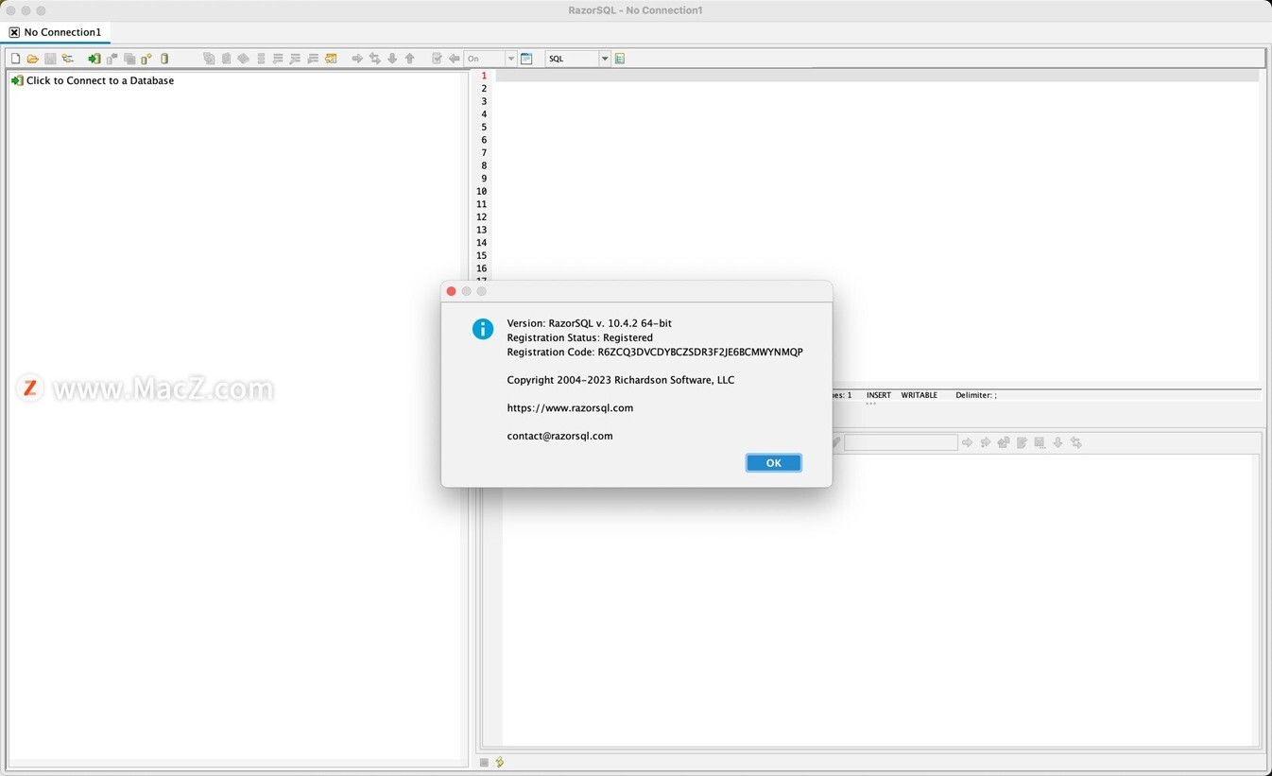
Task: Click editor line number 10
Action: tap(482, 191)
